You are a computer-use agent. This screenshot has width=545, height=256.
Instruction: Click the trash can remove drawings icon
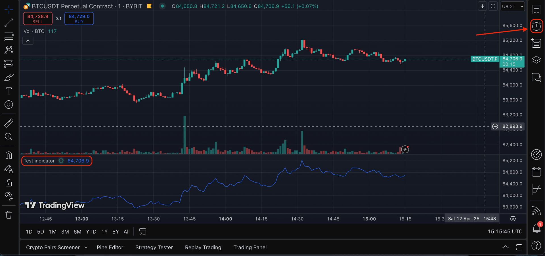tap(9, 215)
